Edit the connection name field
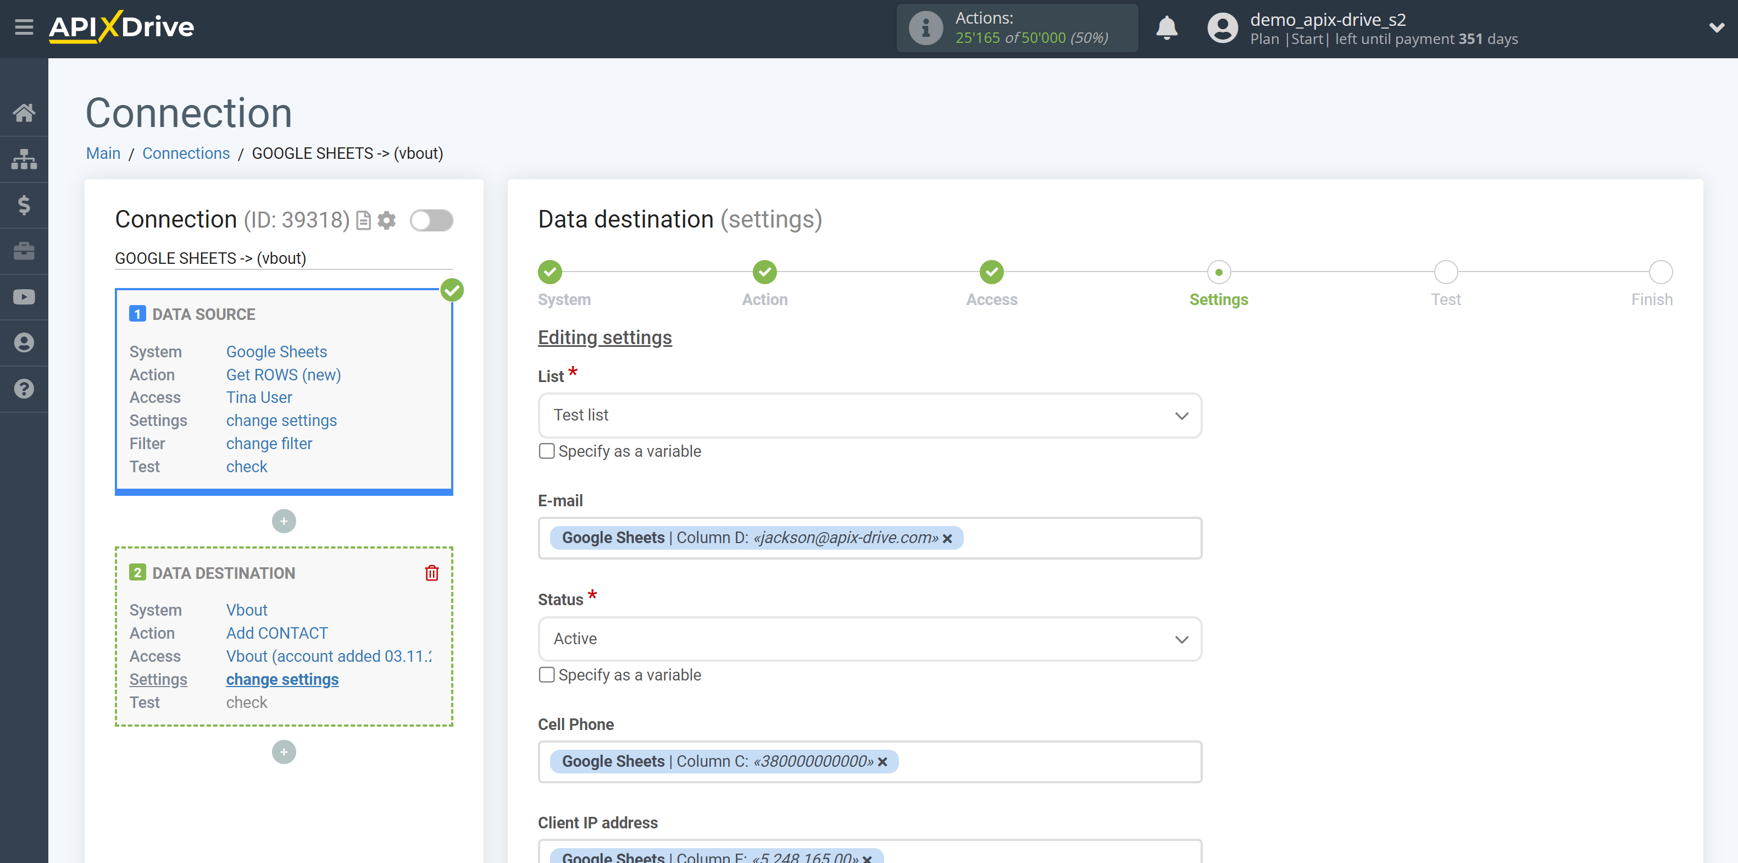Viewport: 1738px width, 863px height. tap(284, 258)
